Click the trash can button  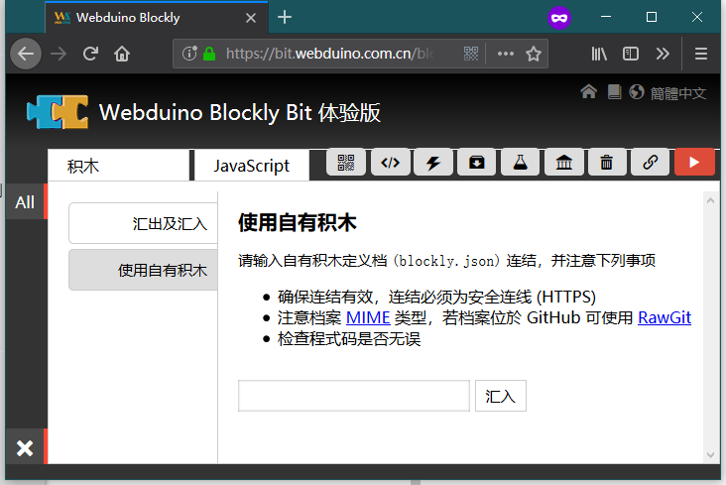pos(607,163)
